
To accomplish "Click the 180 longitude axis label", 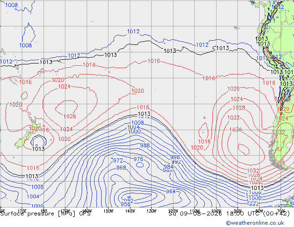I will click(44, 211).
